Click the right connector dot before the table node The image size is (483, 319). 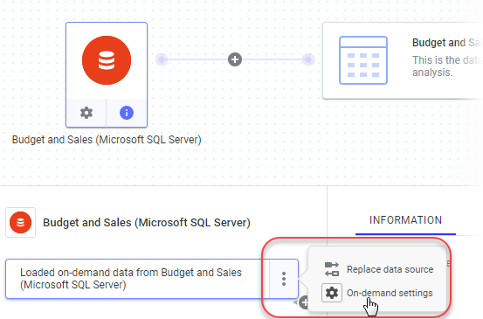point(308,59)
